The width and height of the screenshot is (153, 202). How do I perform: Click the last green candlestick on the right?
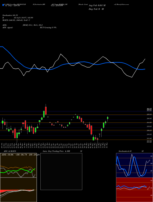click(108, 118)
